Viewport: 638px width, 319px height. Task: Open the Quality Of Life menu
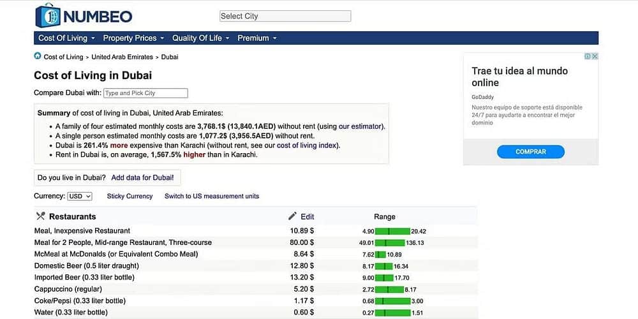tap(201, 38)
